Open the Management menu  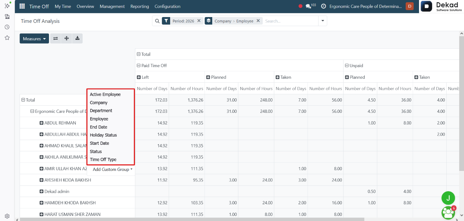(112, 6)
